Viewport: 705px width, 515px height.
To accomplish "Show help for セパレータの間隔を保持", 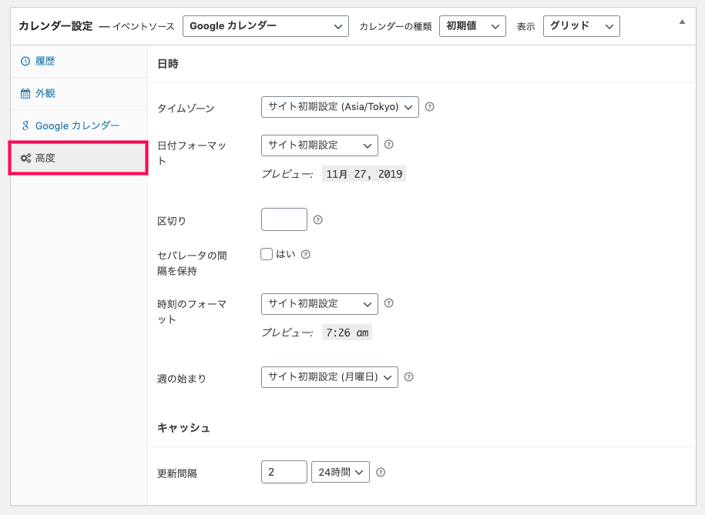I will [x=306, y=254].
